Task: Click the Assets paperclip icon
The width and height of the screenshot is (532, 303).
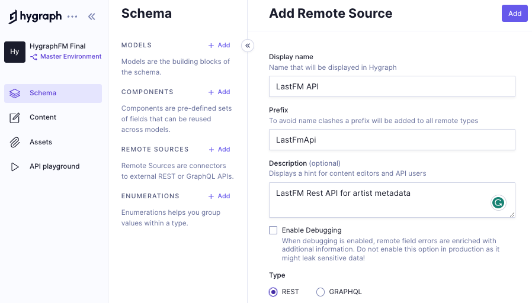Action: pos(15,142)
